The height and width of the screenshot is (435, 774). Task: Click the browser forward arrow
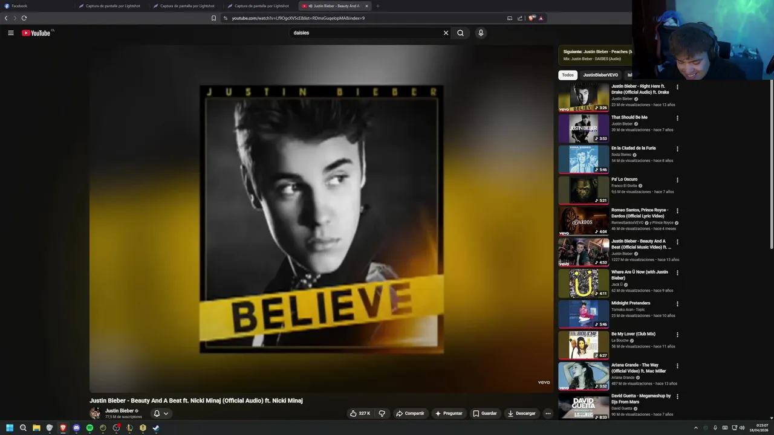pyautogui.click(x=15, y=18)
